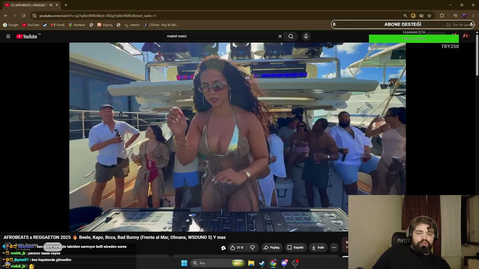Open the Geçmiş bookmark

click(105, 25)
